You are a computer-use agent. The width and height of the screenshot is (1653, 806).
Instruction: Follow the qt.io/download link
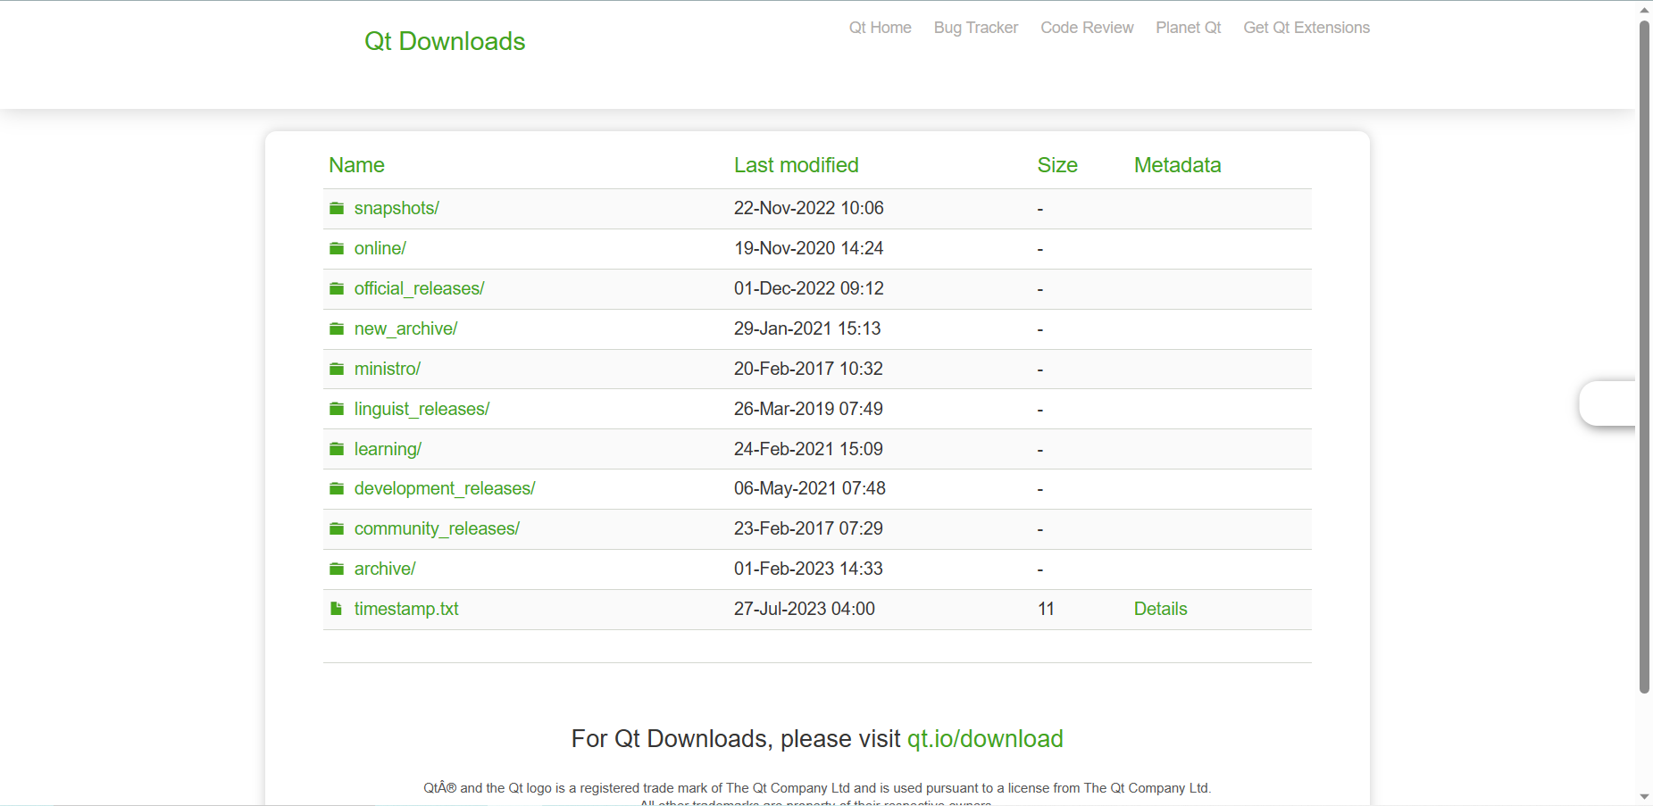click(985, 739)
